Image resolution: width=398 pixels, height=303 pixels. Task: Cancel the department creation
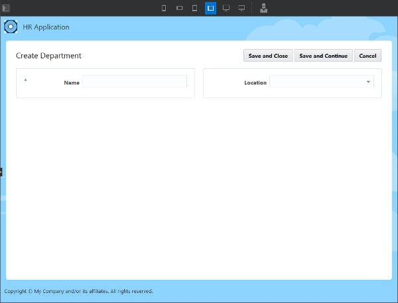click(x=367, y=56)
